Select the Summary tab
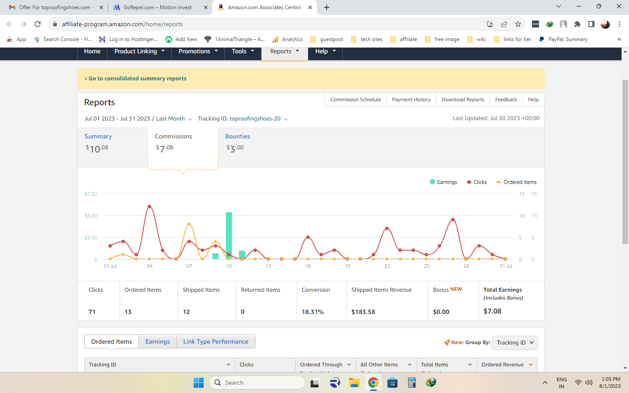Image resolution: width=629 pixels, height=393 pixels. coord(113,148)
